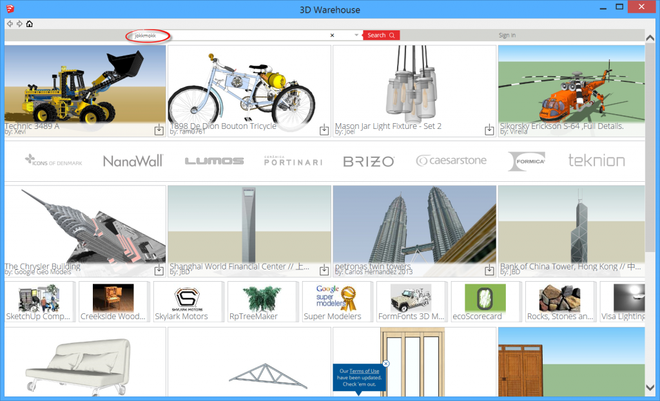Click the forward navigation arrow
Screen dimensions: 660x401
[x=19, y=24]
